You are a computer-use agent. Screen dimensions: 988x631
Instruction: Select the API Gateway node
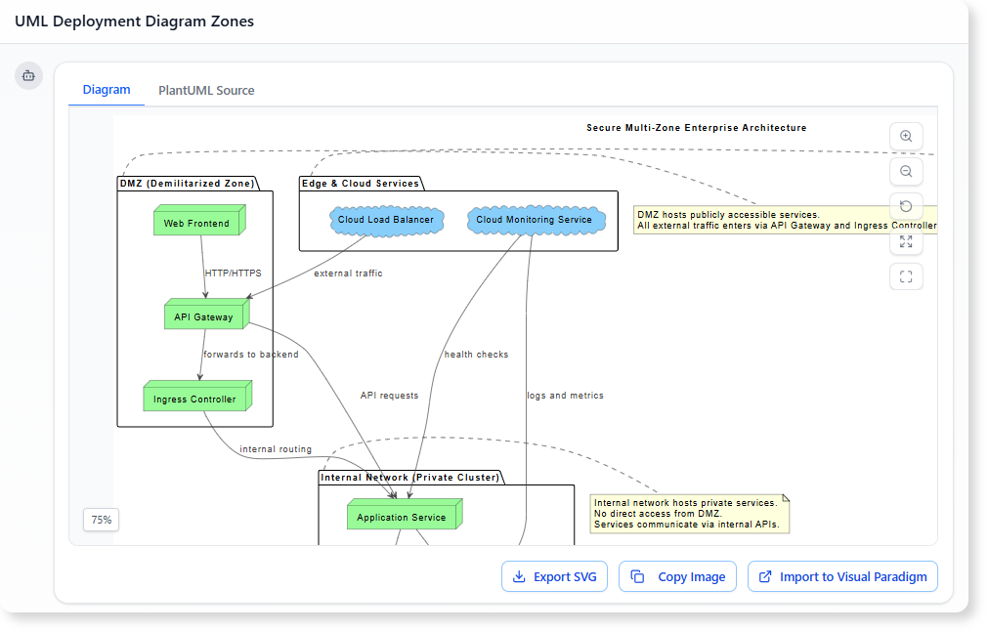205,315
